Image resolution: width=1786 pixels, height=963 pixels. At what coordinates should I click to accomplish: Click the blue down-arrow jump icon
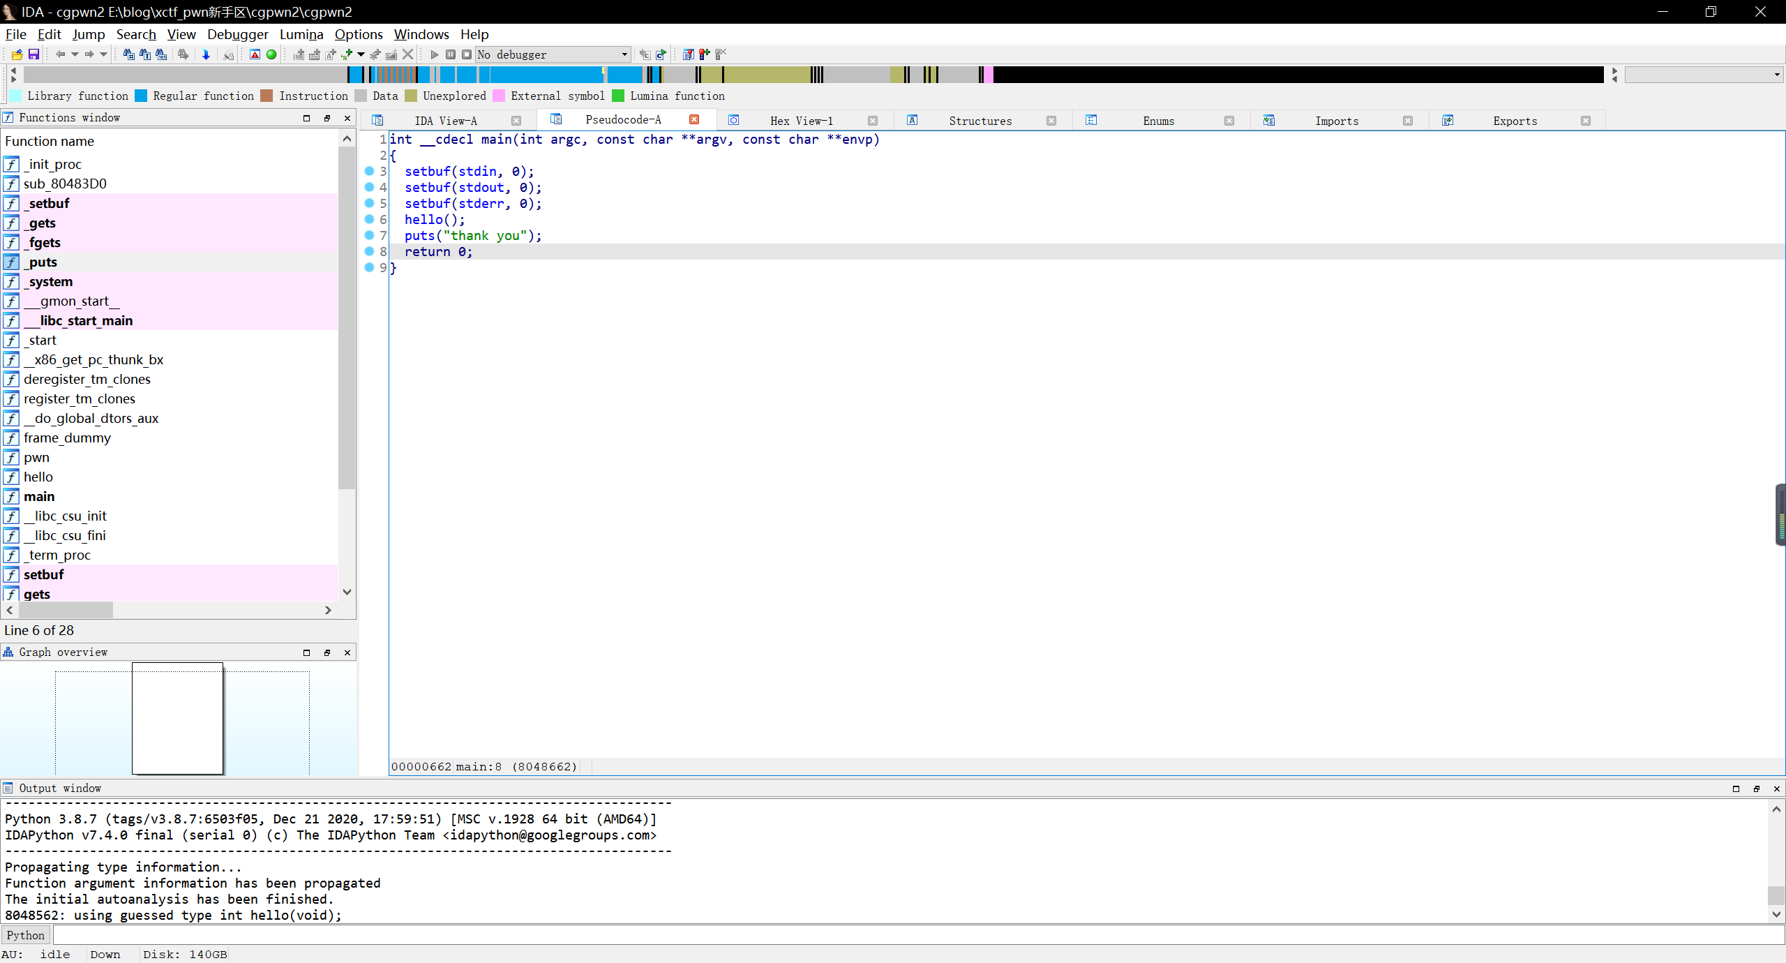pos(206,54)
